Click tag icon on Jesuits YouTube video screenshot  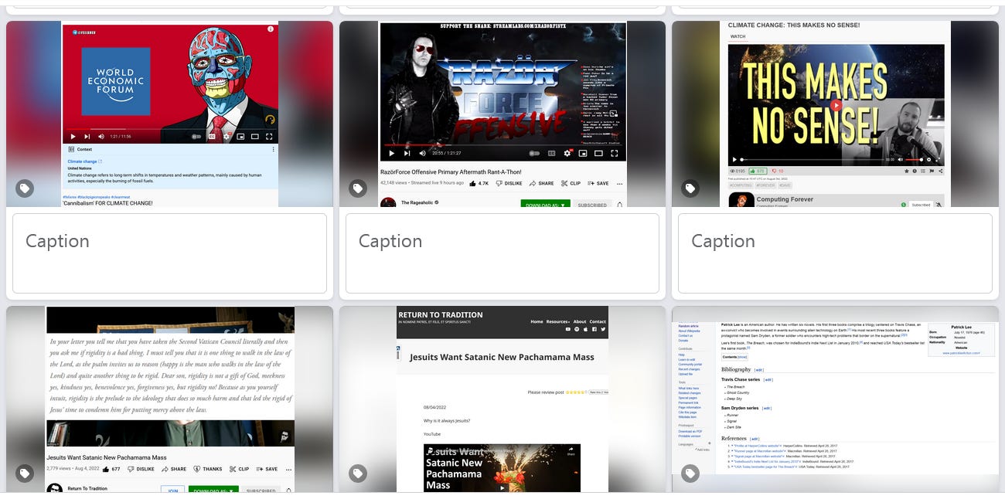click(x=25, y=474)
